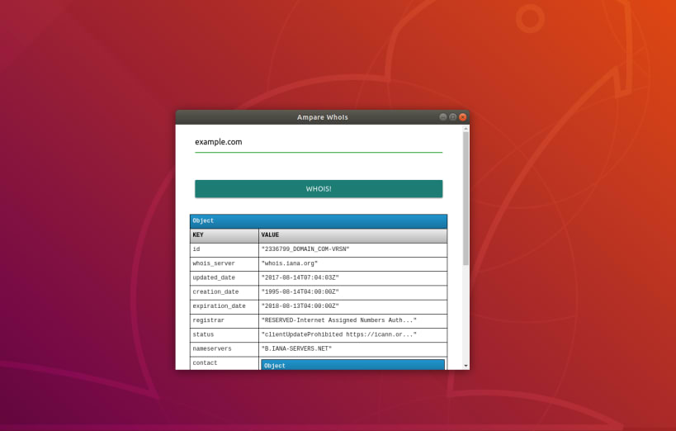Select the "nameservers" key cell
The image size is (676, 431).
(225, 349)
